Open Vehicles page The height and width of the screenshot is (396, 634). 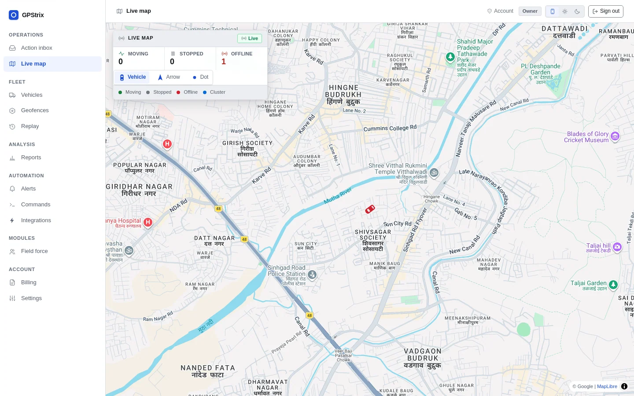tap(52, 95)
